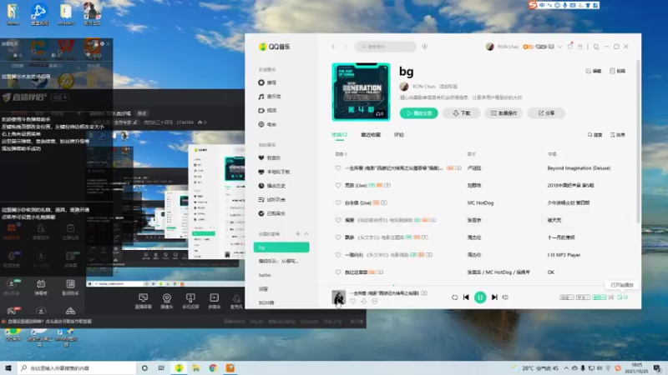This screenshot has width=668, height=375.
Task: Select the bg playlist in sidebar
Action: (x=281, y=247)
